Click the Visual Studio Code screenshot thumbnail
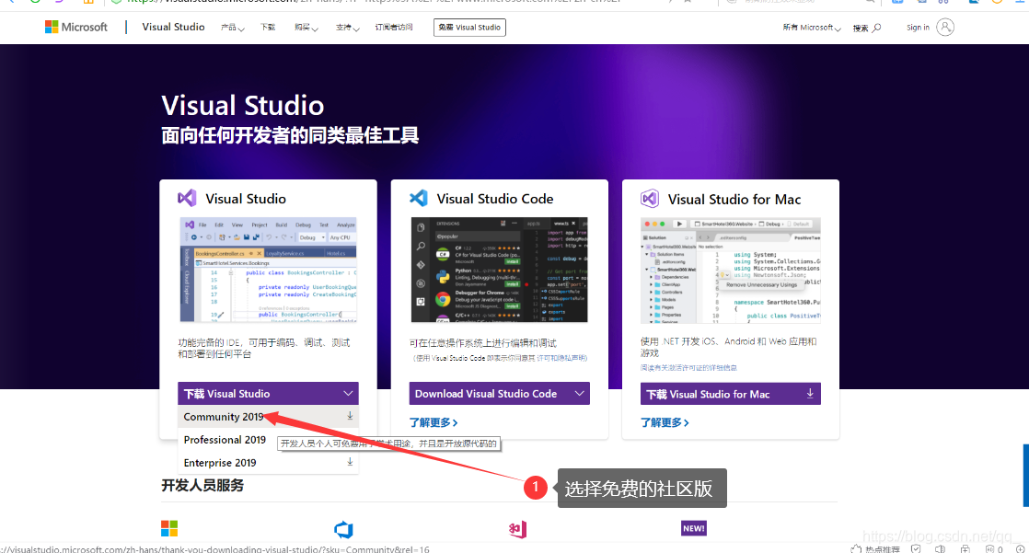Screen dimensions: 1029x553 [500, 270]
